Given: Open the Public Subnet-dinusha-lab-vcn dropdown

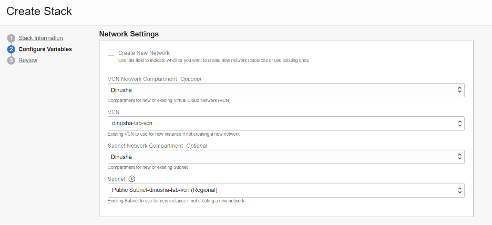Looking at the screenshot, I should click(x=286, y=190).
